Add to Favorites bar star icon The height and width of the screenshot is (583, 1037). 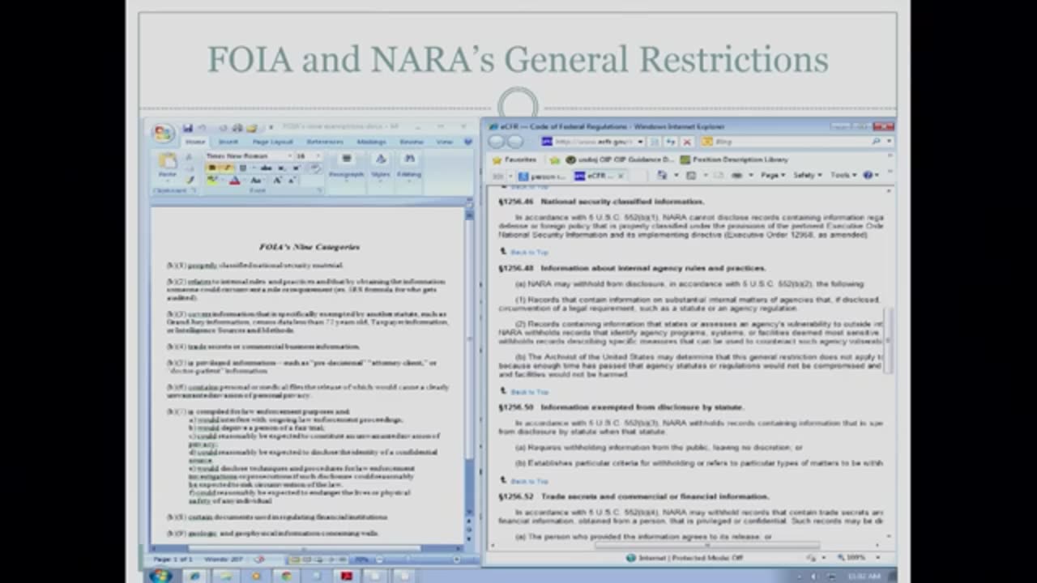pyautogui.click(x=555, y=160)
